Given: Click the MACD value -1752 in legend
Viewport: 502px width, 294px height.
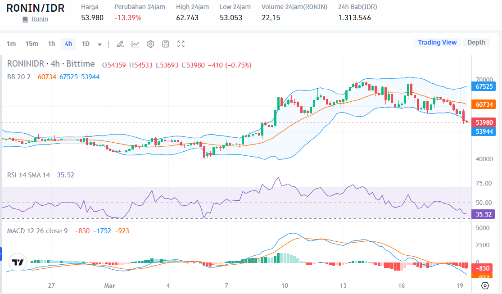Looking at the screenshot, I should pos(102,231).
